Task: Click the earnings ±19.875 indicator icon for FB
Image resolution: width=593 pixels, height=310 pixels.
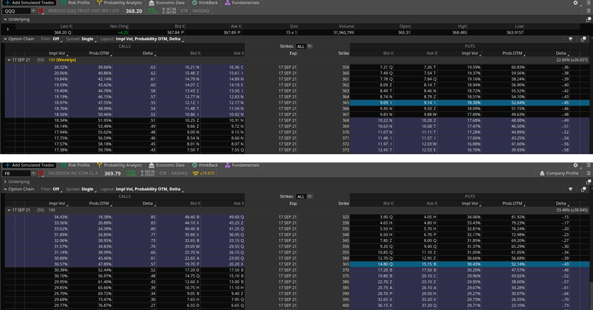Action: tap(195, 174)
